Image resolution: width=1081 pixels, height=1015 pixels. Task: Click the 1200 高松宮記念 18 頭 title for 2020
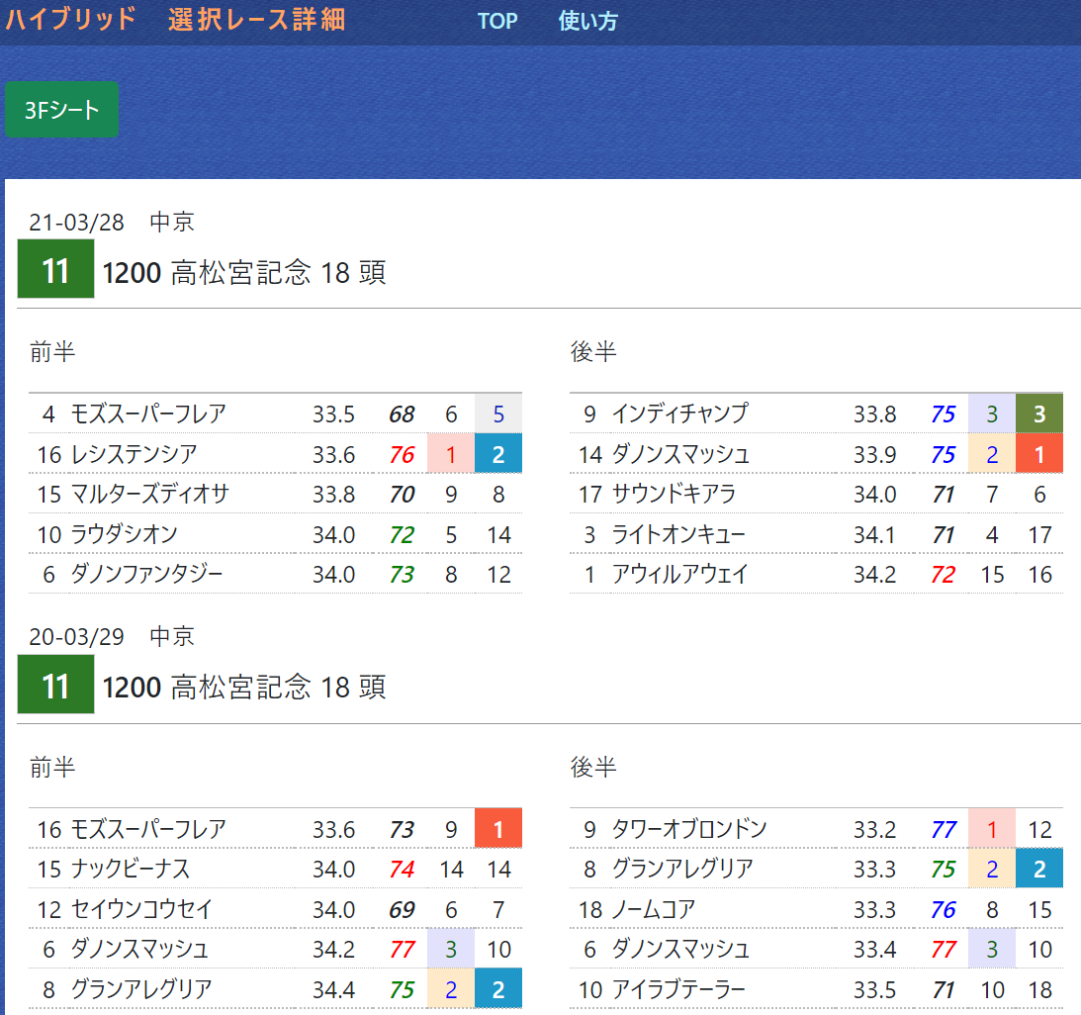pyautogui.click(x=244, y=688)
